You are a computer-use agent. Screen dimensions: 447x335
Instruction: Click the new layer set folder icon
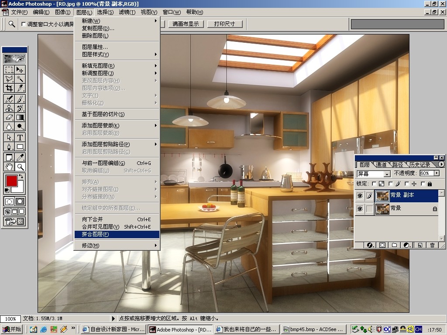click(394, 245)
